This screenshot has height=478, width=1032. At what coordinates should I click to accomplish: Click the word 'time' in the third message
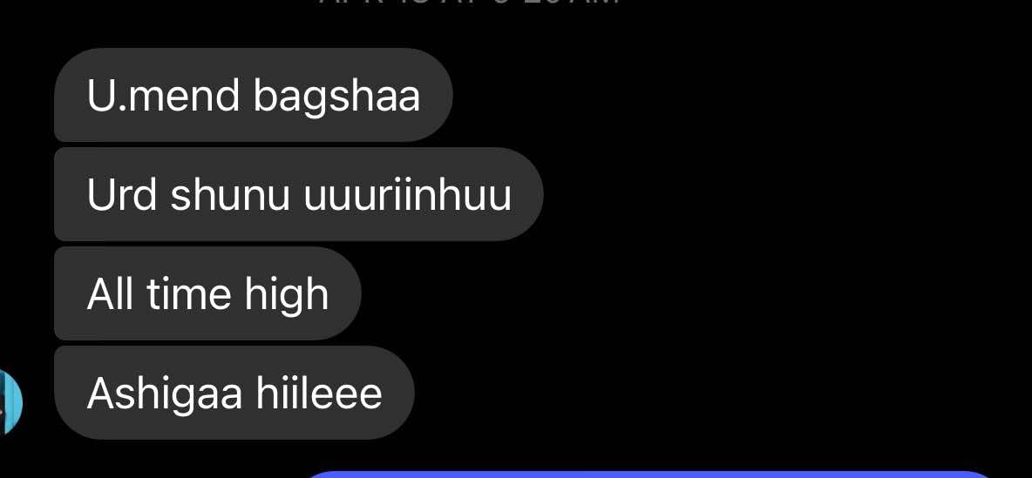point(189,294)
